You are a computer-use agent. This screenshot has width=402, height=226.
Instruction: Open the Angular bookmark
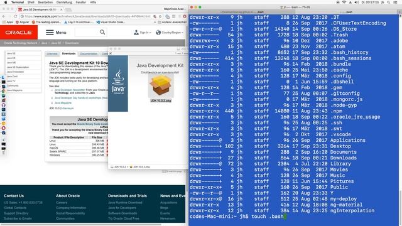pyautogui.click(x=23, y=22)
